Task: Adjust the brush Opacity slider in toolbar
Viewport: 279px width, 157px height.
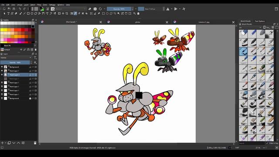Action: click(x=119, y=9)
